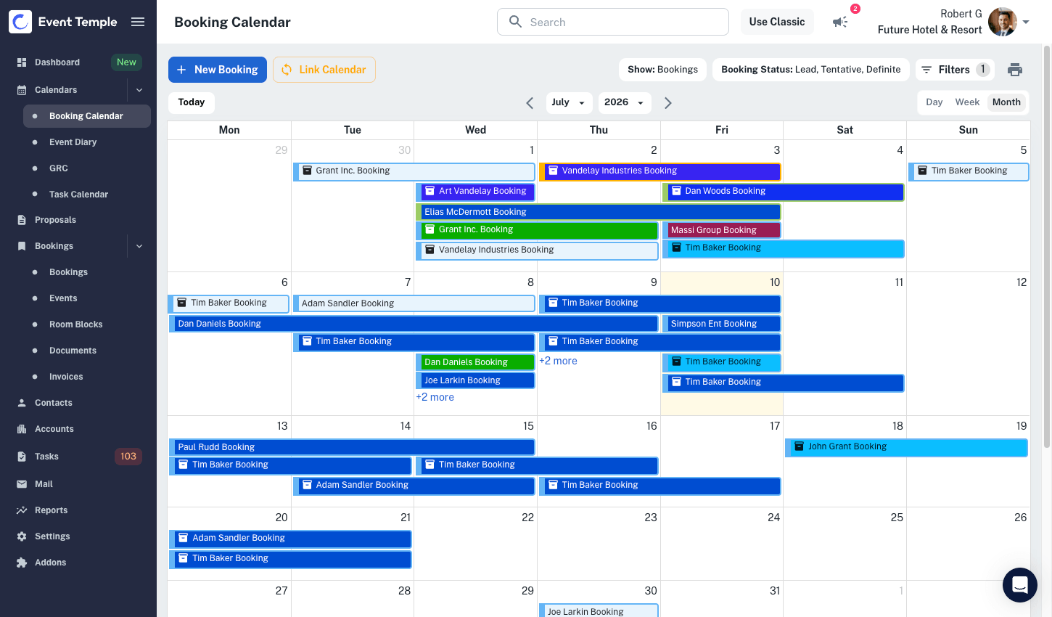Open Task Calendar in sidebar
Screen dimensions: 1052x617
pos(78,195)
